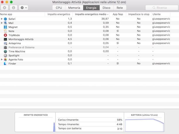Click the Finder app icon
Viewport: 179px width, 134px height.
5,64
